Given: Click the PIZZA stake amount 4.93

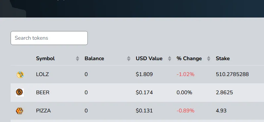Looking at the screenshot, I should pyautogui.click(x=221, y=111).
